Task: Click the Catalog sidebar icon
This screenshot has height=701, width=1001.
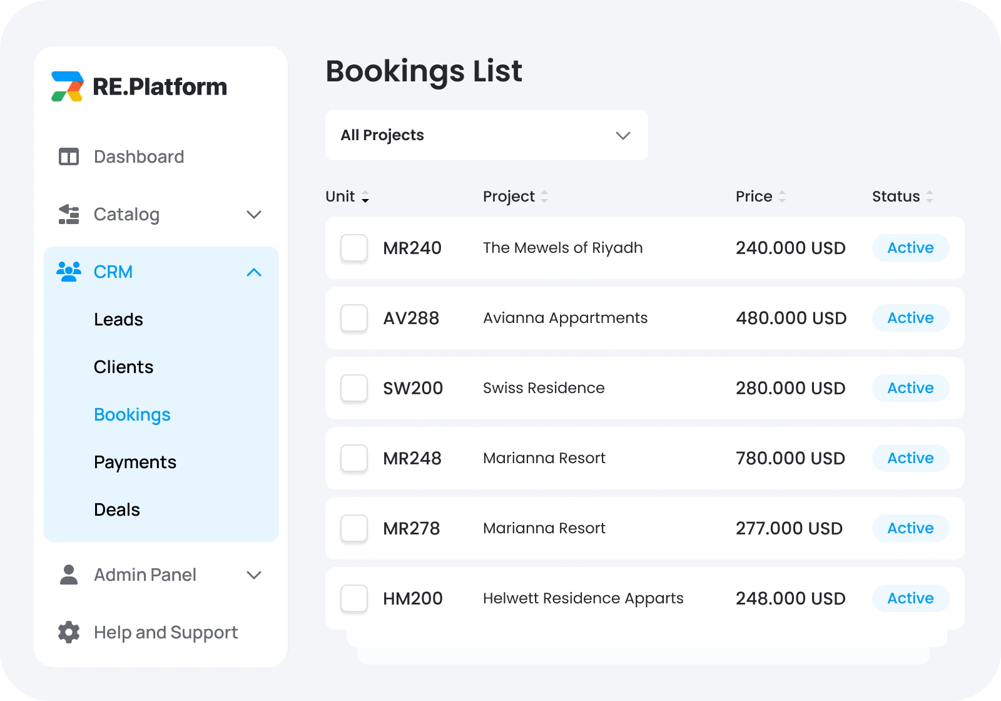Action: [x=69, y=214]
